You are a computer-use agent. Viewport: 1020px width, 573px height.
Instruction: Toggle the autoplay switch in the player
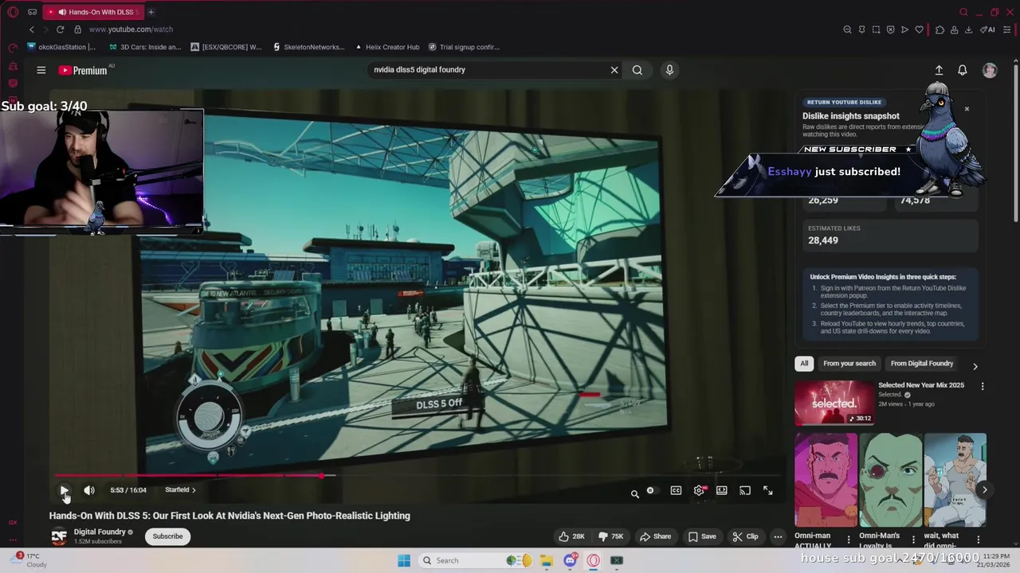pos(650,490)
